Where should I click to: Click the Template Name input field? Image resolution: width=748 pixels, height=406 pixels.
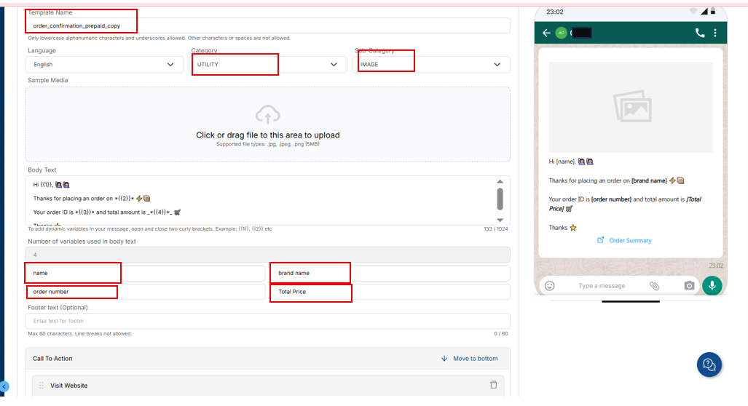(268, 25)
